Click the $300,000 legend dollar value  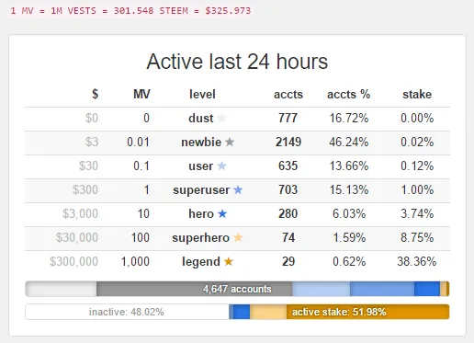73,261
